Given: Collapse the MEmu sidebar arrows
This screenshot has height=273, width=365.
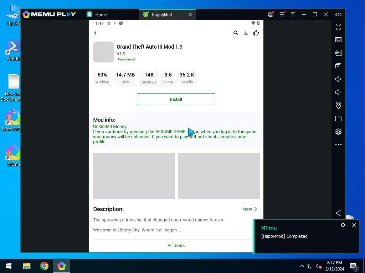Looking at the screenshot, I should tap(338, 14).
